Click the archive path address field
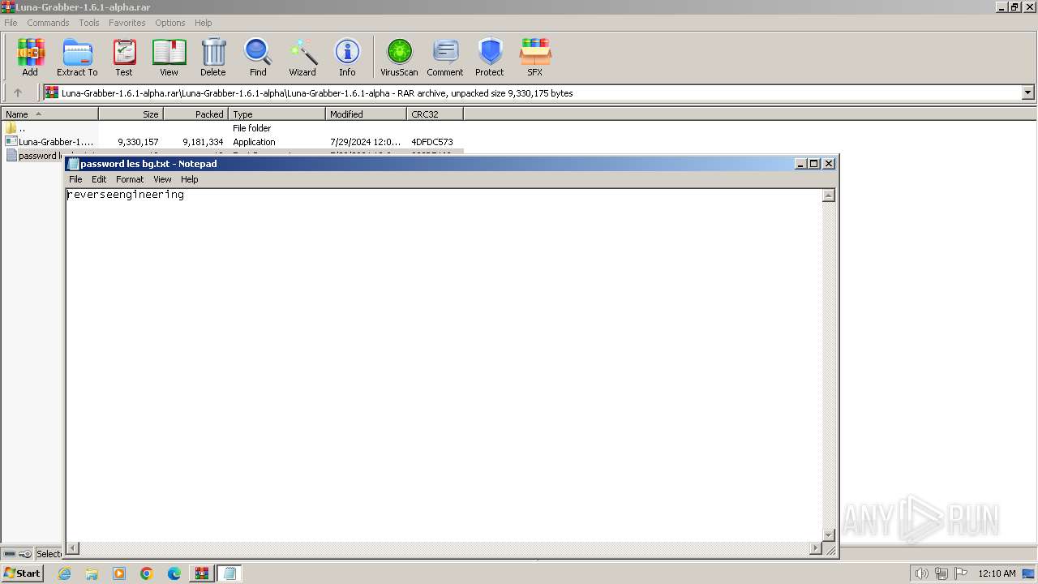Viewport: 1038px width, 584px height. click(533, 93)
